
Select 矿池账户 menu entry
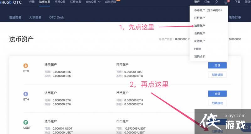200,41
